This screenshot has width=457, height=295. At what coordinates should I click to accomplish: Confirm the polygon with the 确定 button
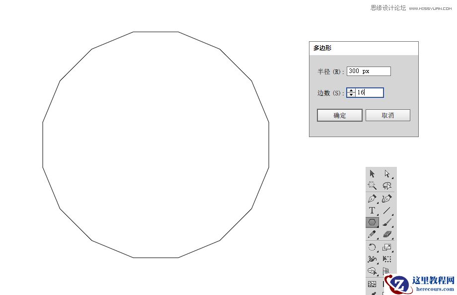pos(340,114)
